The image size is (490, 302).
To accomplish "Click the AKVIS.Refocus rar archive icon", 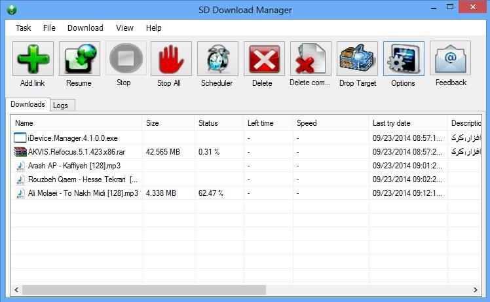I will (20, 152).
